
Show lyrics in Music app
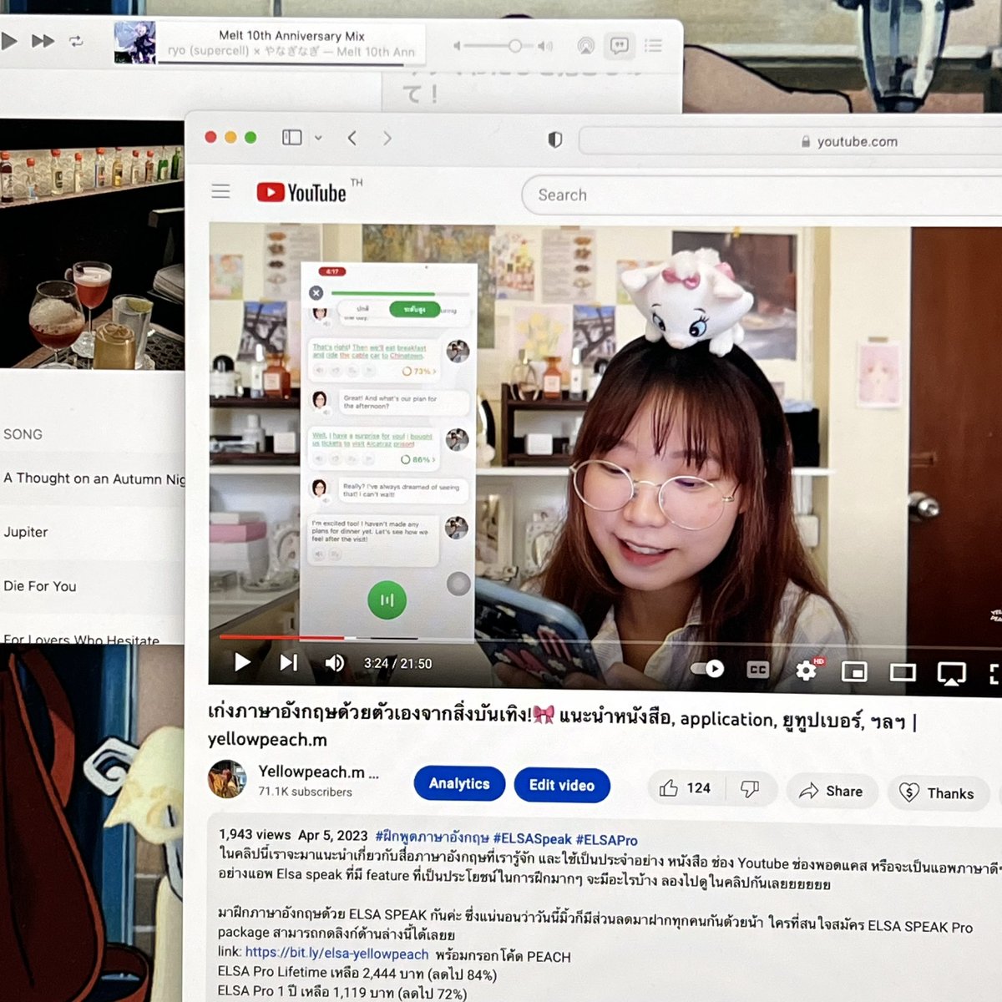point(620,45)
